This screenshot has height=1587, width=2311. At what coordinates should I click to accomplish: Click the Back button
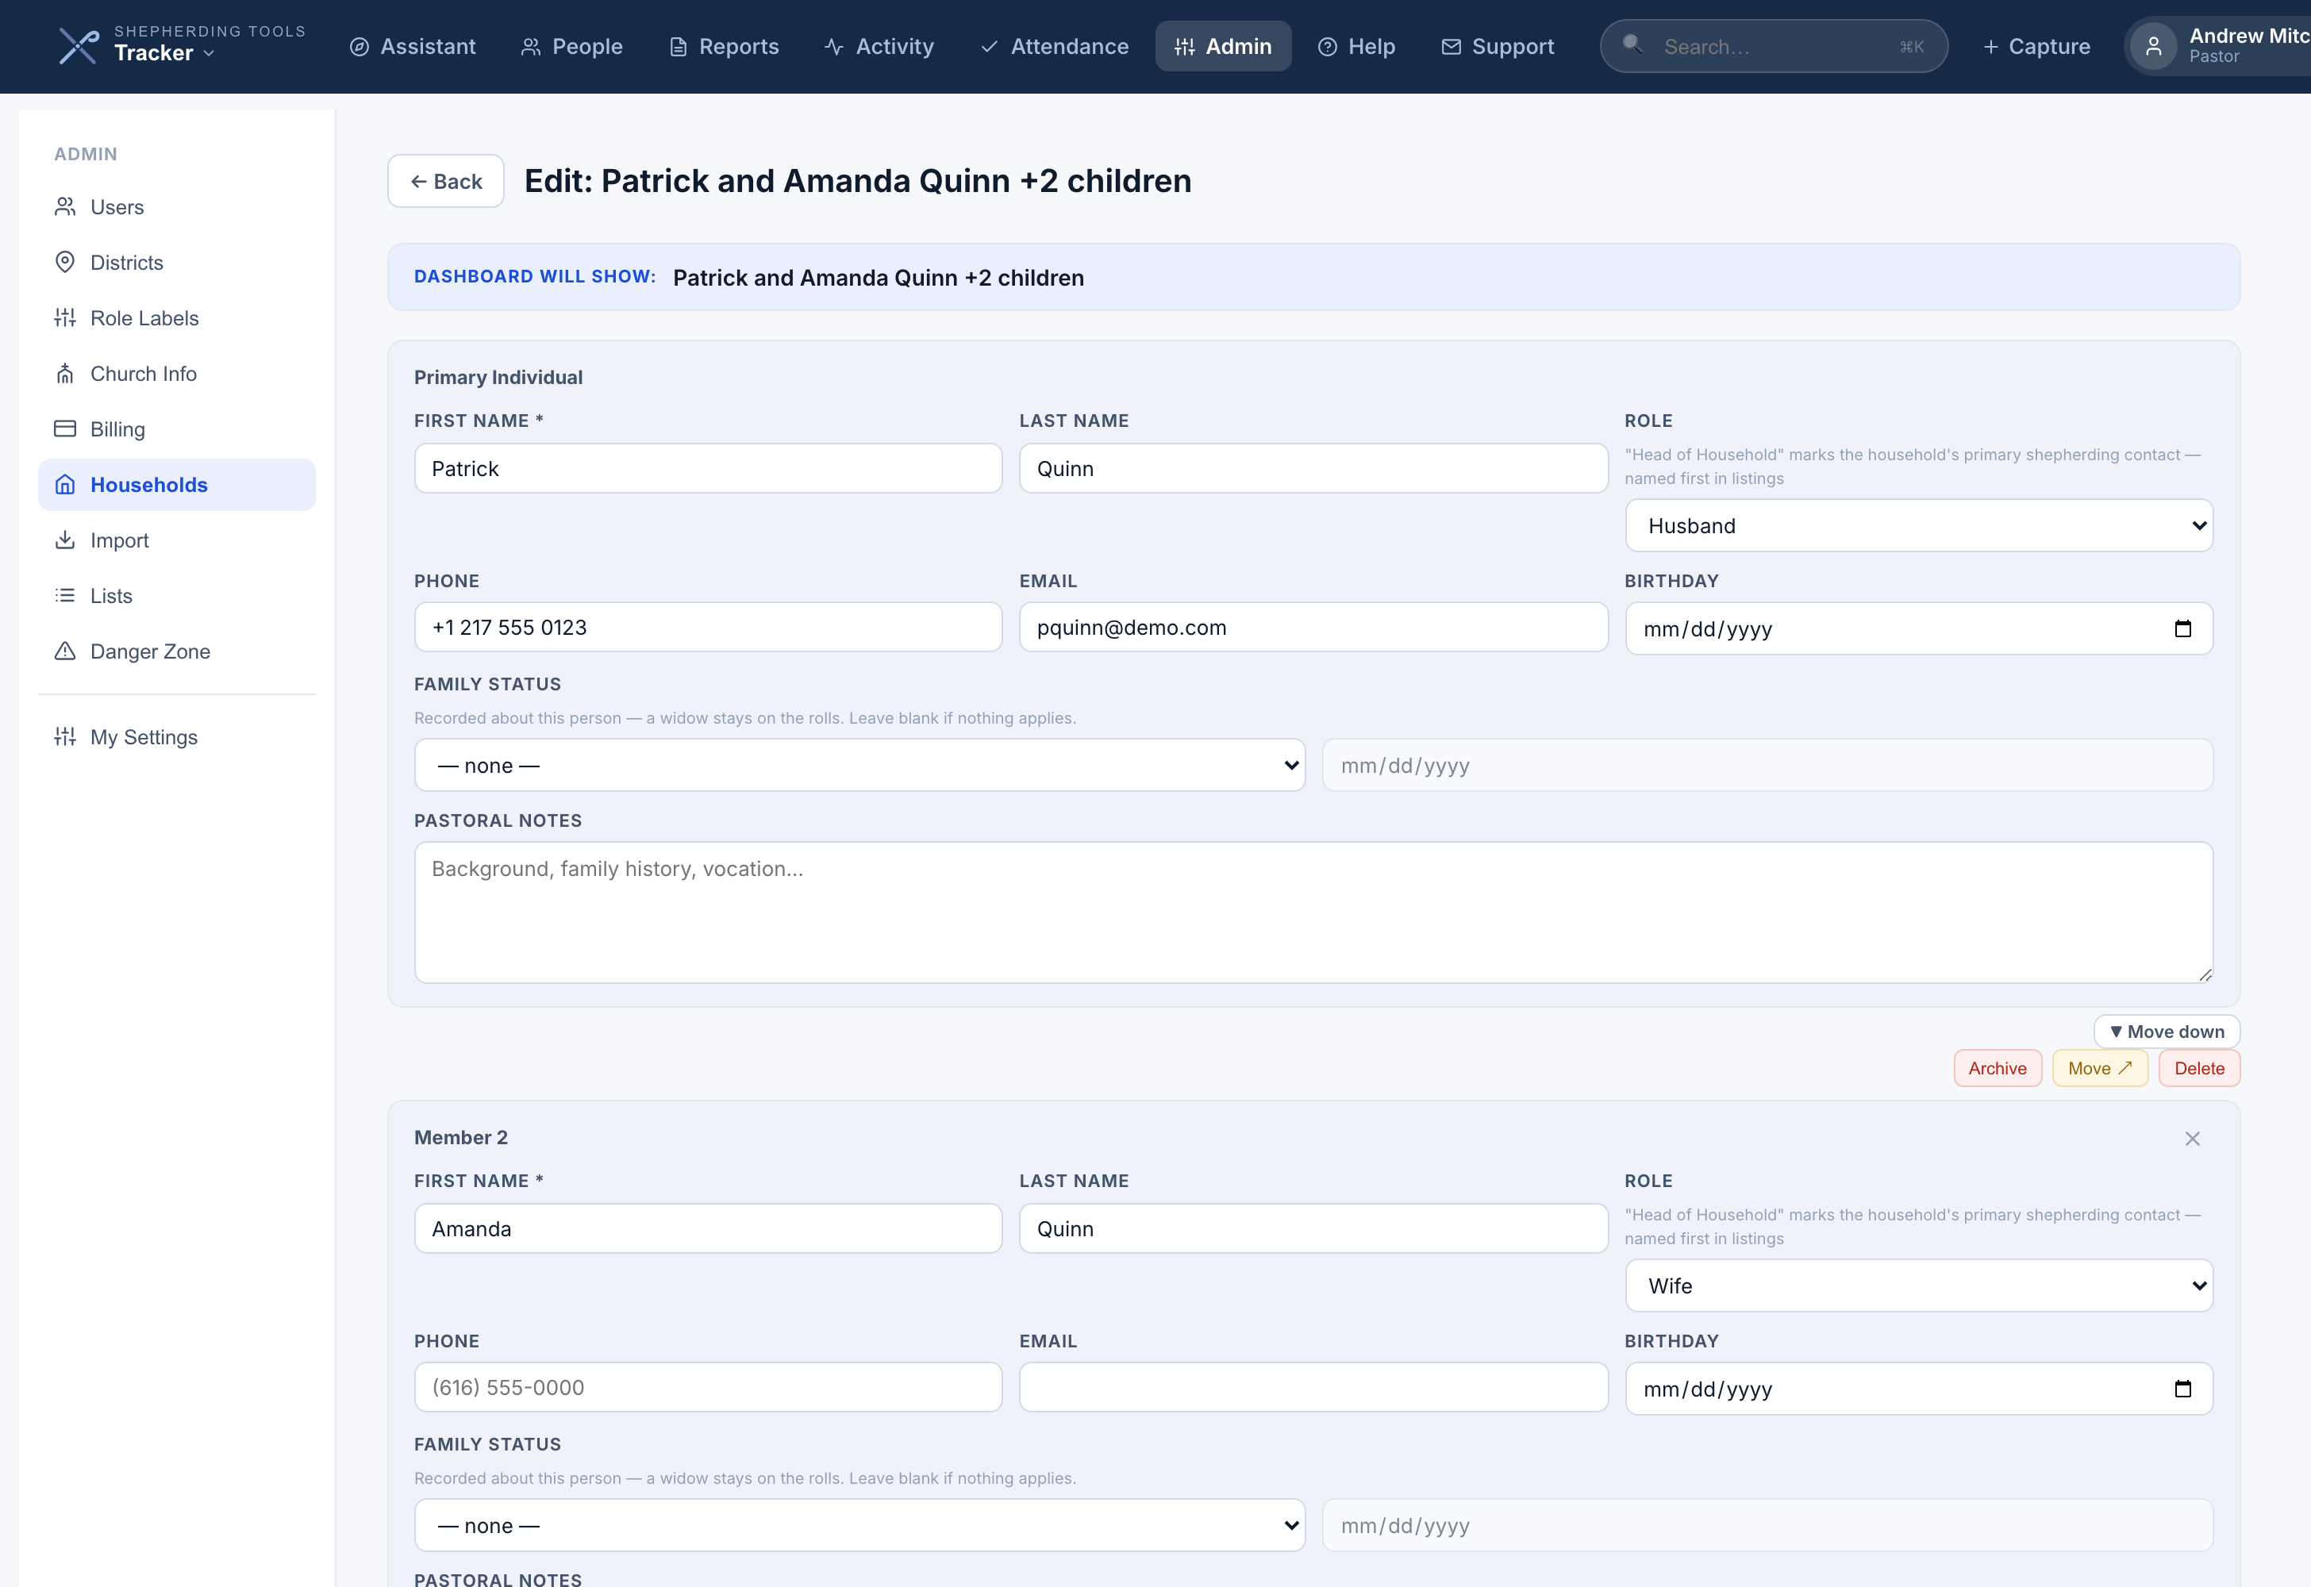tap(445, 181)
